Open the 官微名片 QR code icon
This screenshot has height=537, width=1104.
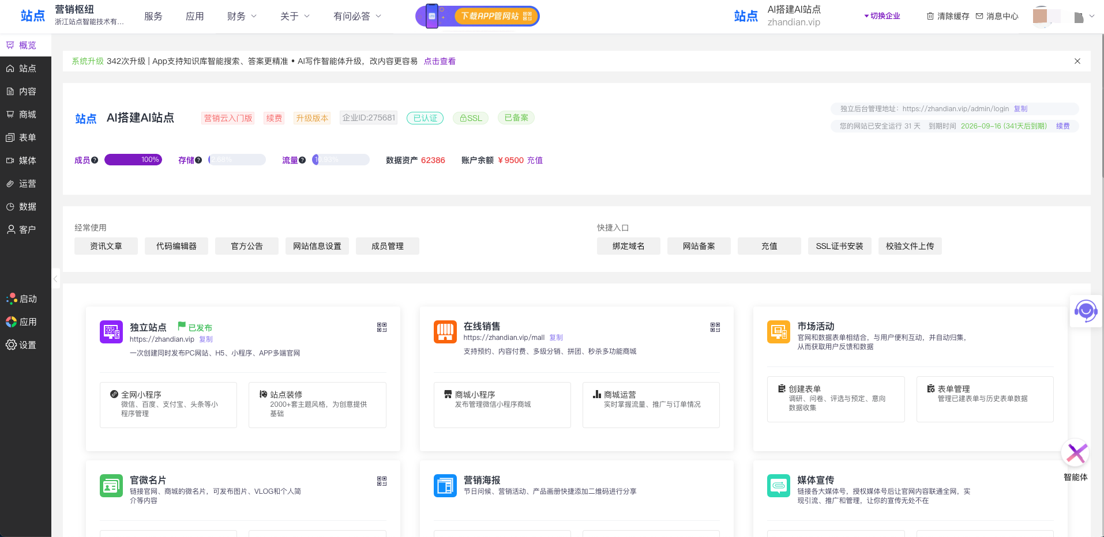382,481
